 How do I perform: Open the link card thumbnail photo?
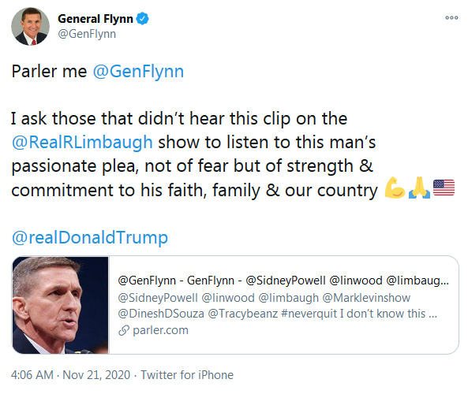60,305
